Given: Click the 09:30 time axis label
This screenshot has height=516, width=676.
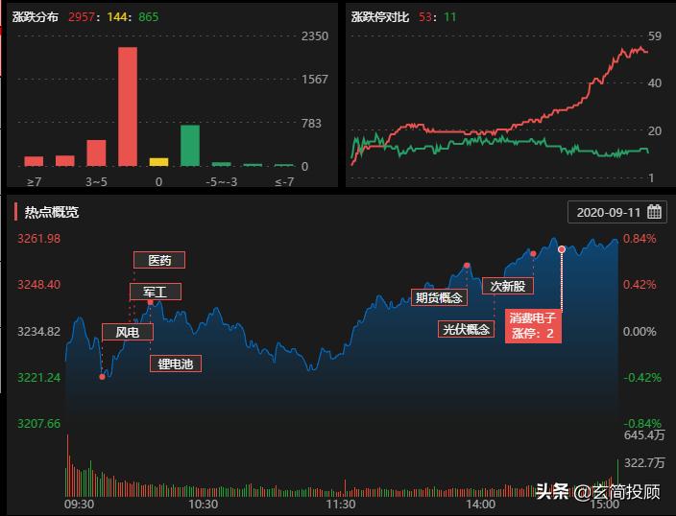Looking at the screenshot, I should (x=80, y=504).
